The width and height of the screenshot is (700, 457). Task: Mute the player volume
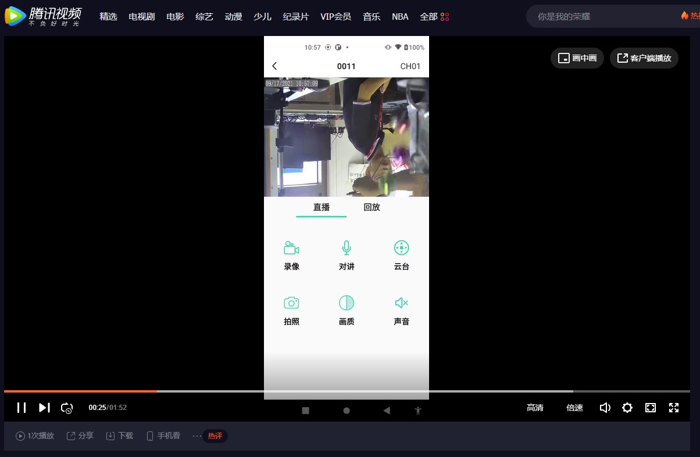click(605, 408)
